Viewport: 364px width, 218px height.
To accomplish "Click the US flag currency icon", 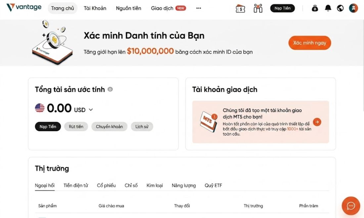I will tap(40, 108).
